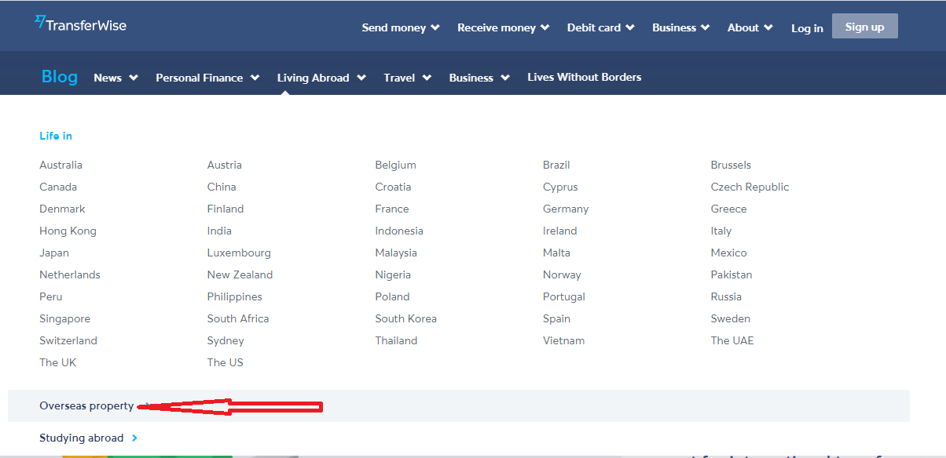Select New Zealand link
The height and width of the screenshot is (458, 946).
click(240, 274)
